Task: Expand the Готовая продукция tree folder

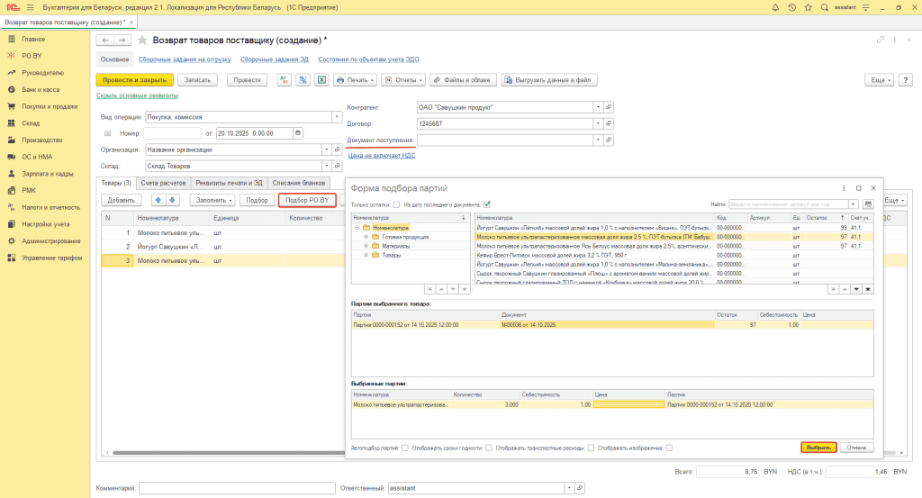Action: (x=366, y=237)
